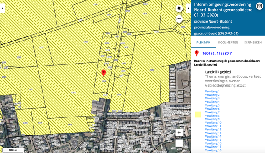Click map parcel labeled 1914
The width and height of the screenshot is (265, 153).
(x=145, y=13)
